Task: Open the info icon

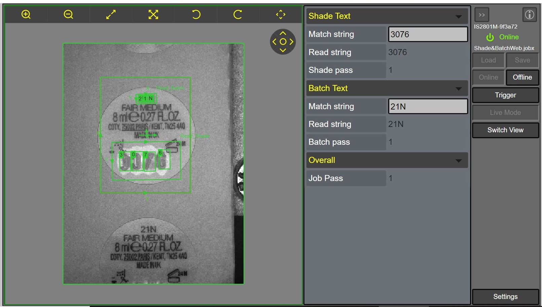Action: pos(530,15)
